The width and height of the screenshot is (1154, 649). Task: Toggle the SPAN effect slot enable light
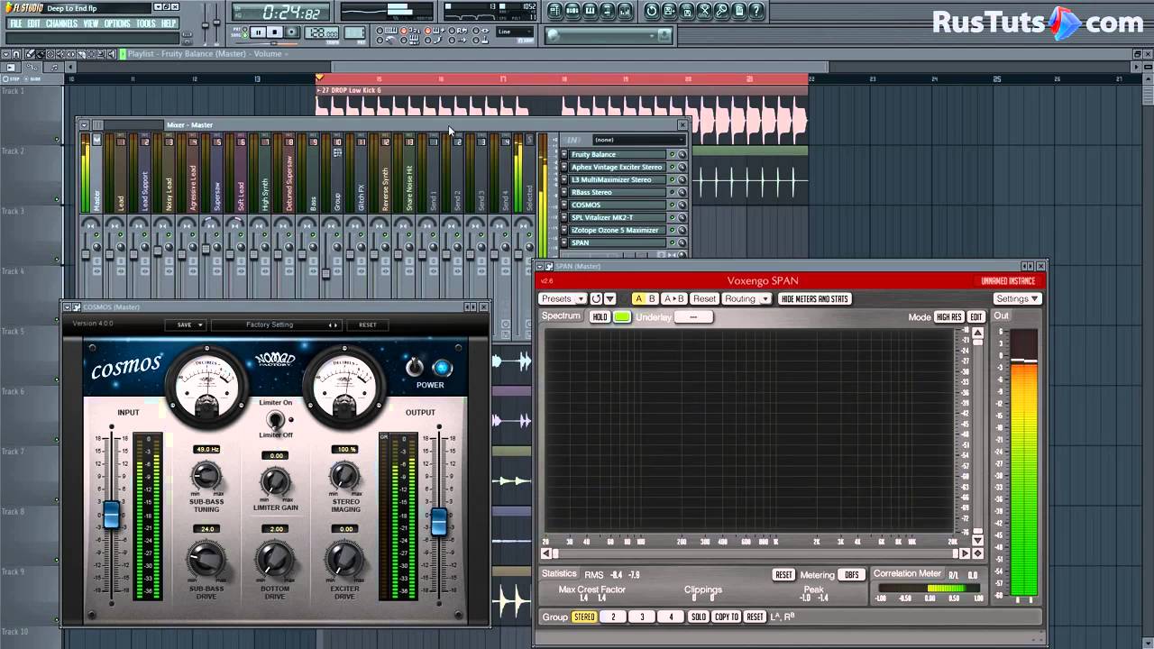[x=672, y=242]
